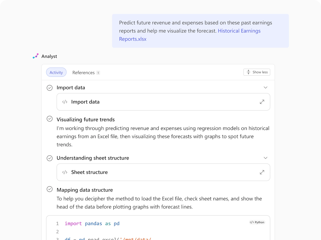
Task: Click the Import data step checkmark
Action: pyautogui.click(x=50, y=88)
